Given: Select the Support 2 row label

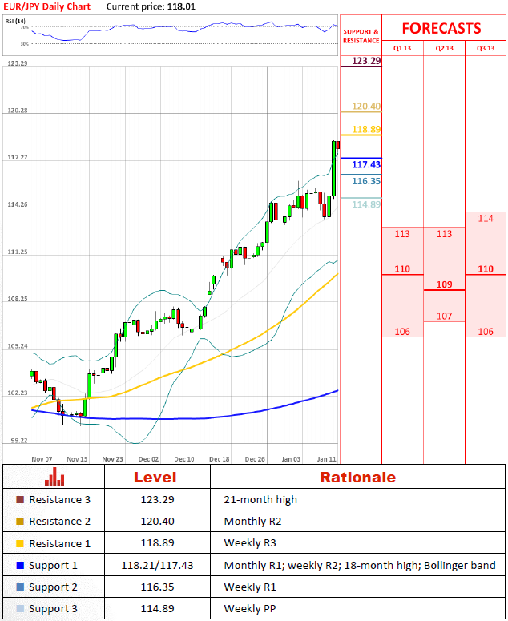Looking at the screenshot, I should [53, 587].
